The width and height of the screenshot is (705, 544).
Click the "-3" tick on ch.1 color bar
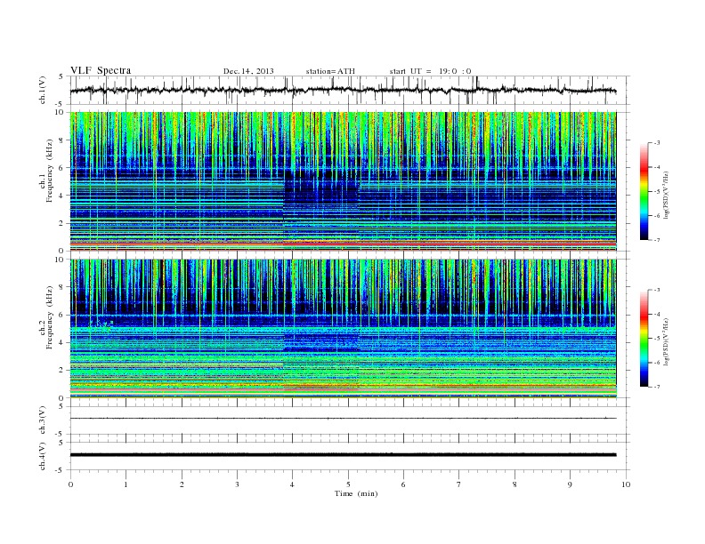coord(656,143)
